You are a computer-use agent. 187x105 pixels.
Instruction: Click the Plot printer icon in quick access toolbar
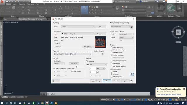(x=18, y=1)
